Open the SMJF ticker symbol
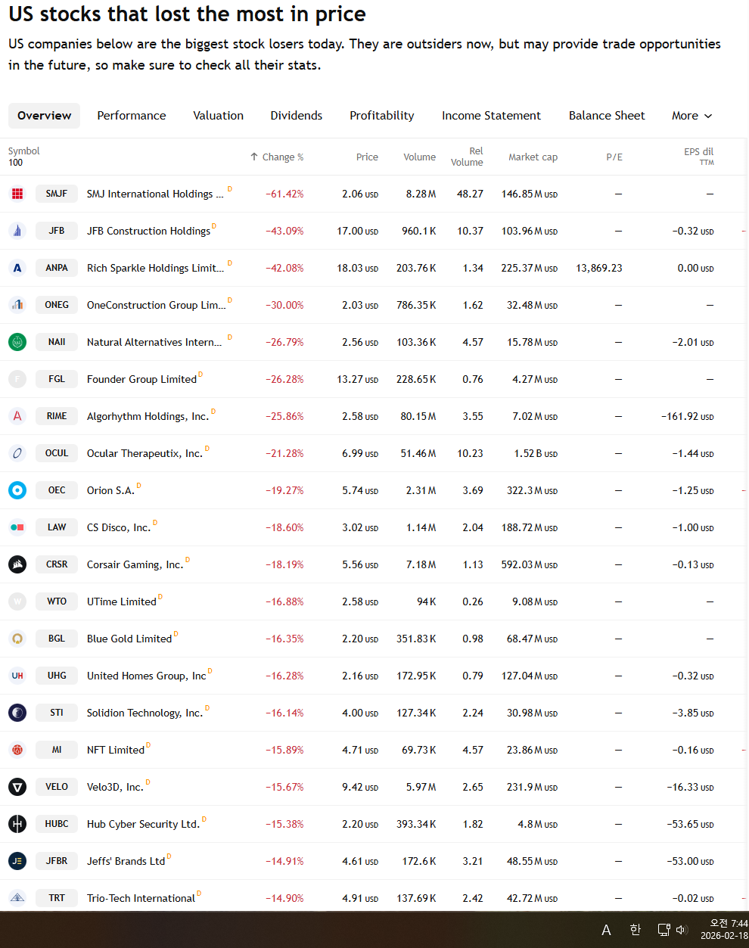 (57, 194)
